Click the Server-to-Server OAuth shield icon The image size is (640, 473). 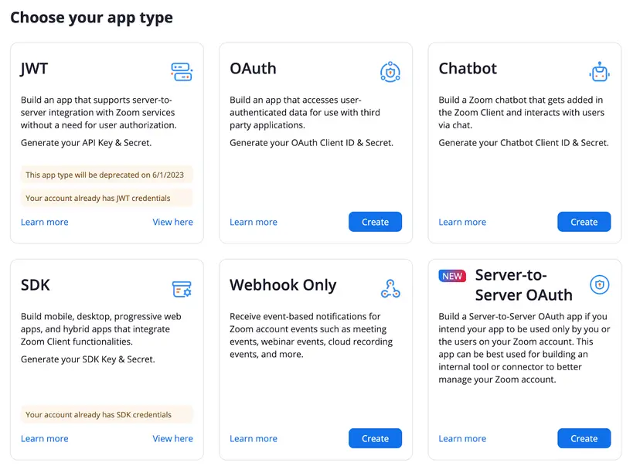(600, 284)
